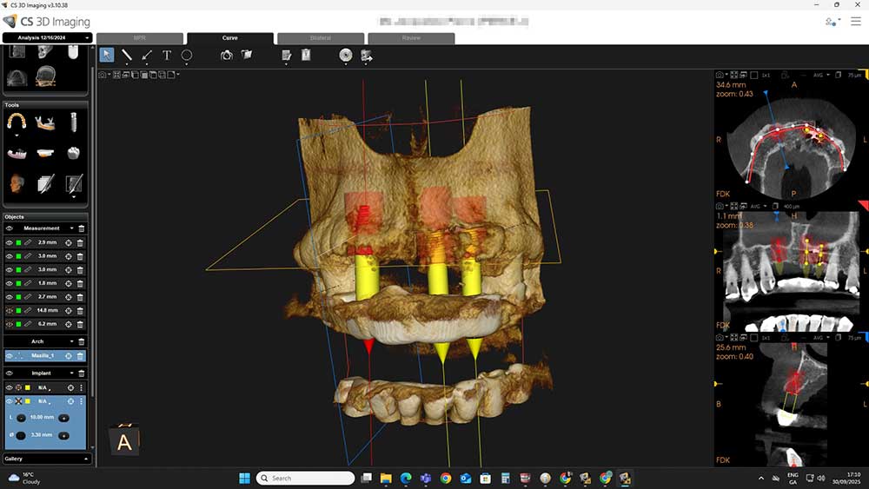The height and width of the screenshot is (489, 869).
Task: Select the arrow pointer tool
Action: 106,55
